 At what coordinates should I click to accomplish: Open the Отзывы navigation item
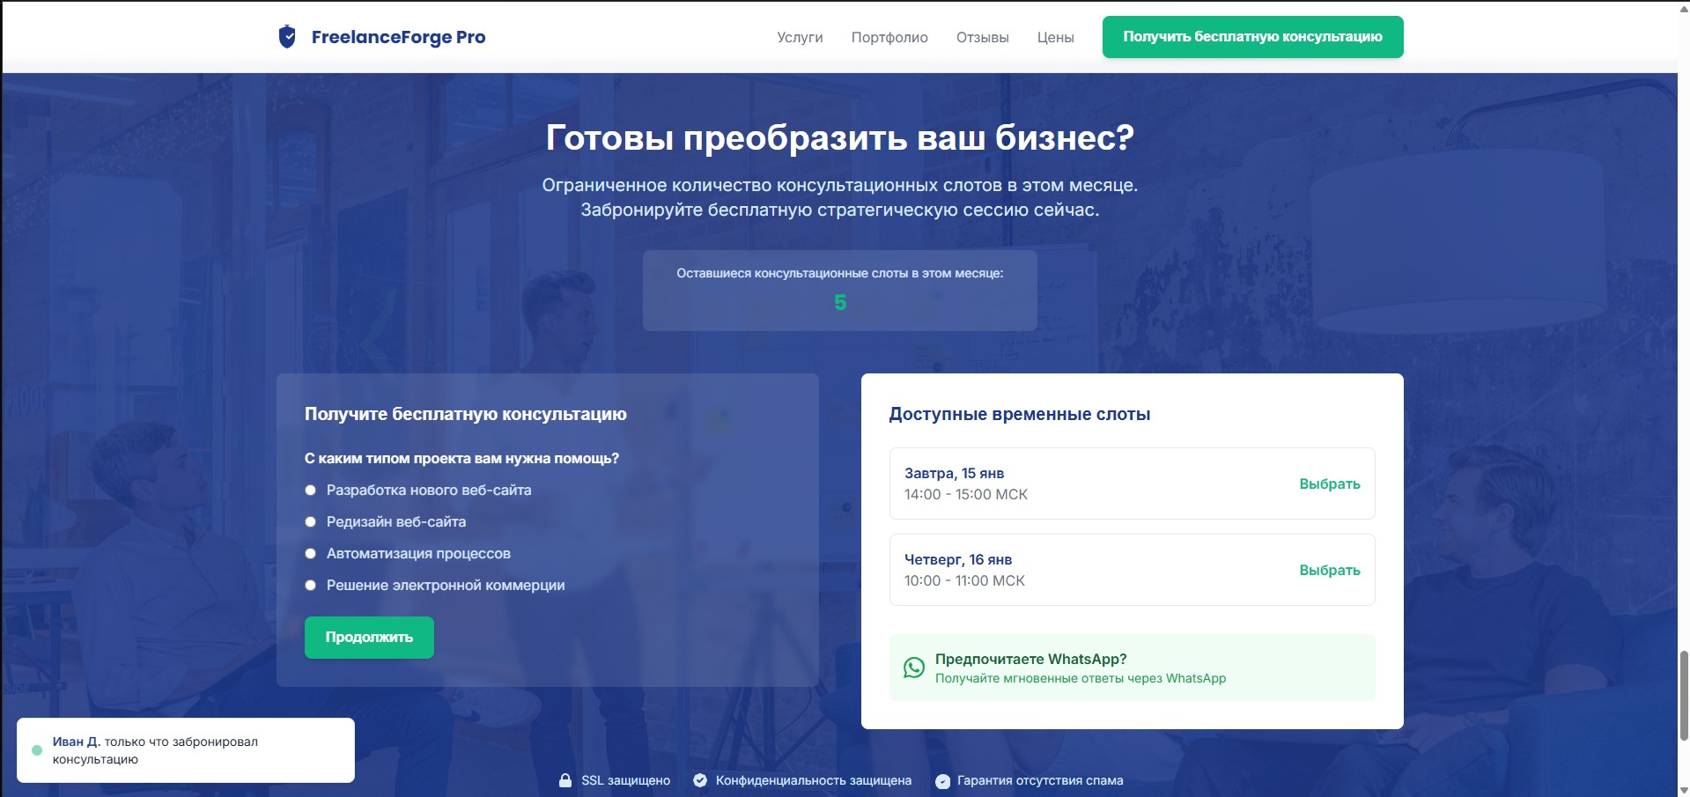coord(983,37)
